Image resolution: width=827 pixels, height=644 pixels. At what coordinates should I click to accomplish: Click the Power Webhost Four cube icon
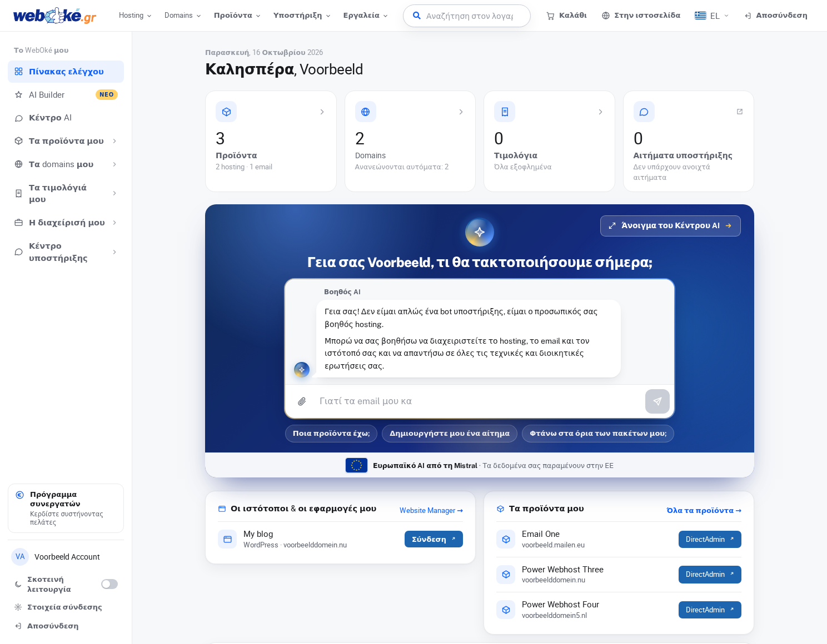[x=506, y=610]
